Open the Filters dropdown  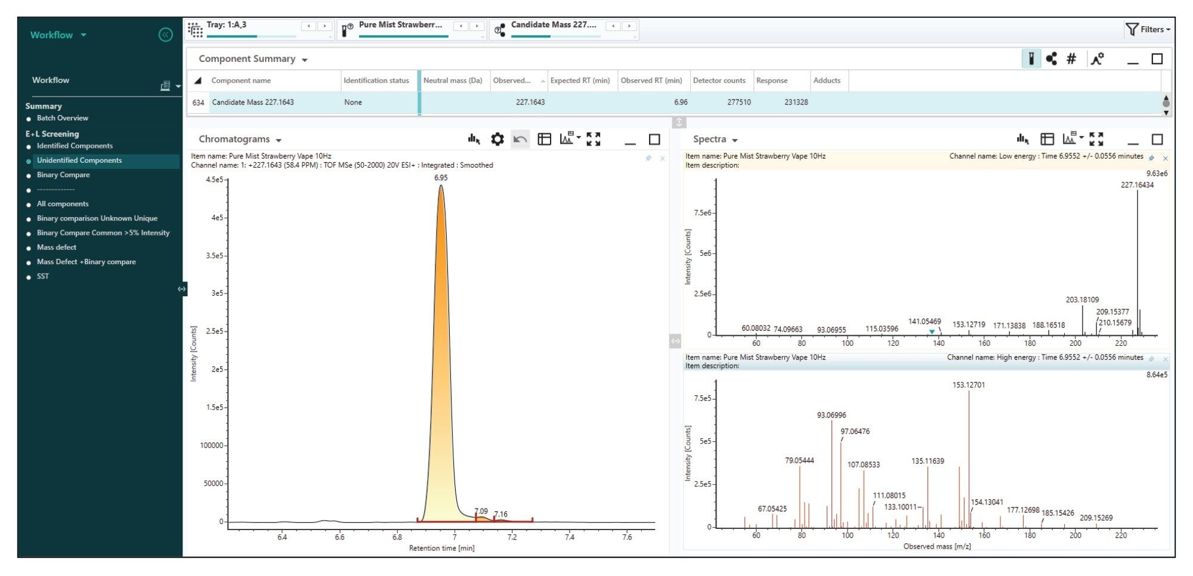click(1148, 29)
